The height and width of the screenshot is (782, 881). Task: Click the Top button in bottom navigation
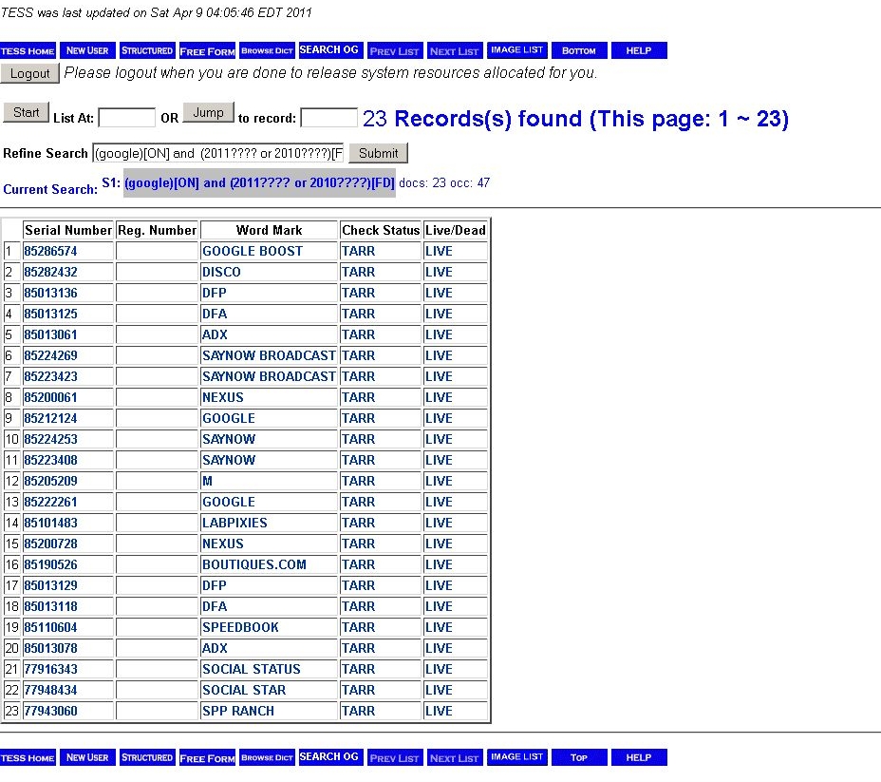coord(578,757)
